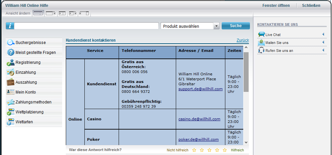Image resolution: width=332 pixels, height=155 pixels.
Task: Click the Einzahlung coin icon
Action: pos(11,72)
